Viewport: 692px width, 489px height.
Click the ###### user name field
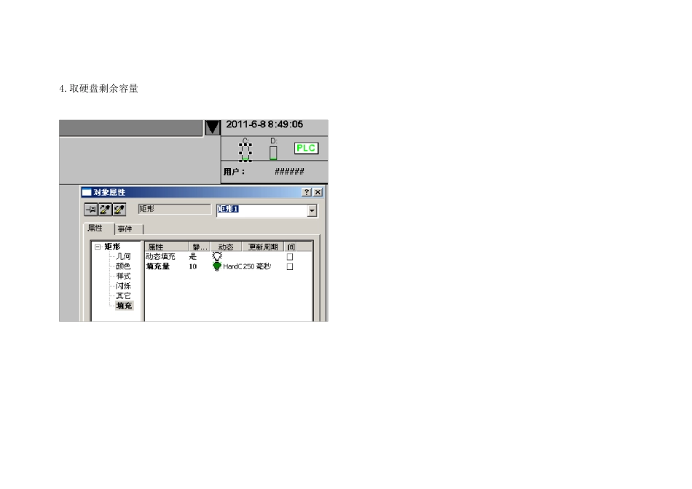pos(289,172)
